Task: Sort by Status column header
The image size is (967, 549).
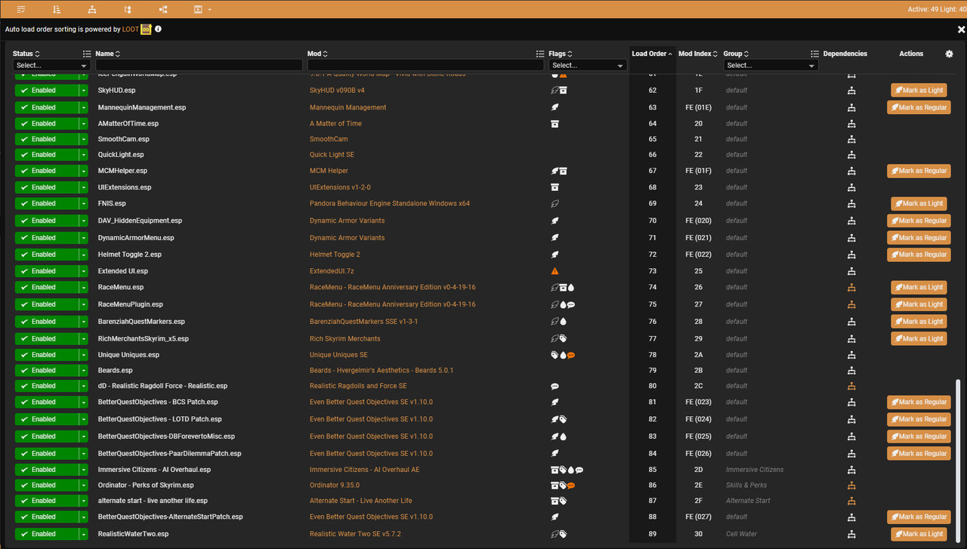Action: pos(26,54)
